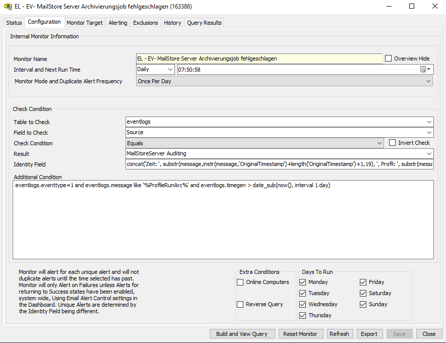The image size is (446, 343).
Task: Open the Query Results tab
Action: (204, 23)
